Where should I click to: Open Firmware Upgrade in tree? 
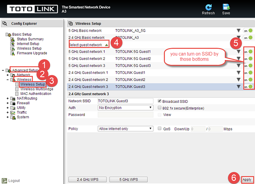(32, 53)
